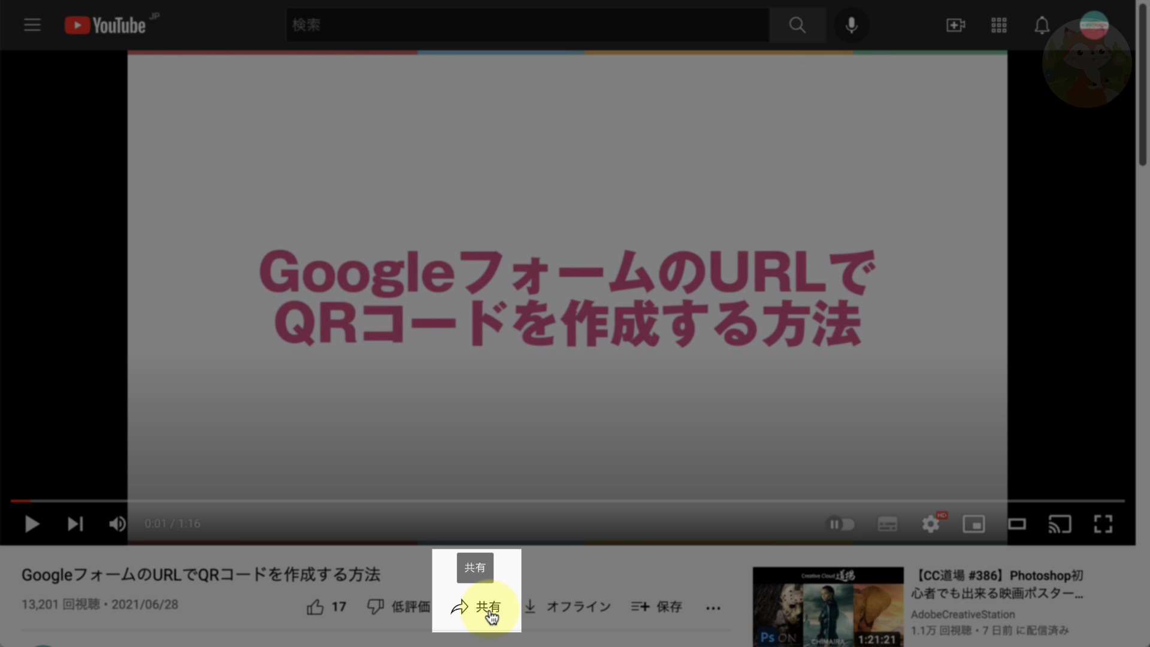Open the create video camera icon
Screen dimensions: 1150x647
955,25
